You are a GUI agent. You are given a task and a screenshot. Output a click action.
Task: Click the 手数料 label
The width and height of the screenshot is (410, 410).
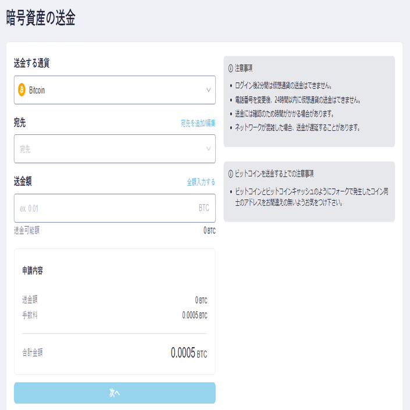coord(30,315)
